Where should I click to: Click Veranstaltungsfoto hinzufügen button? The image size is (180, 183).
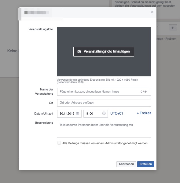(104, 52)
